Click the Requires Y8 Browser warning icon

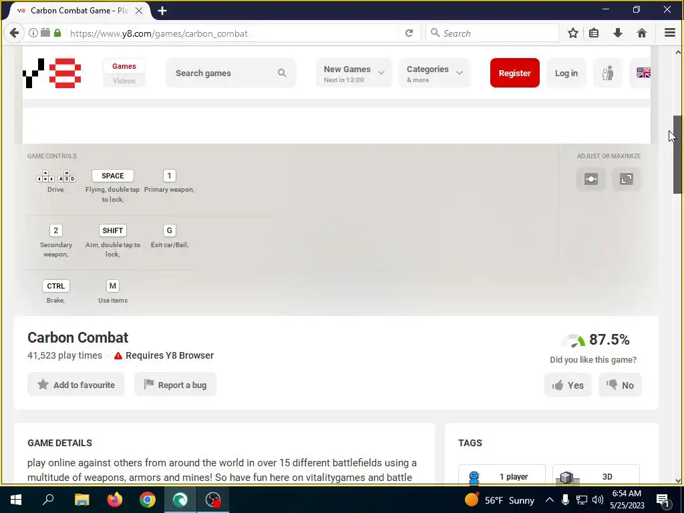118,355
